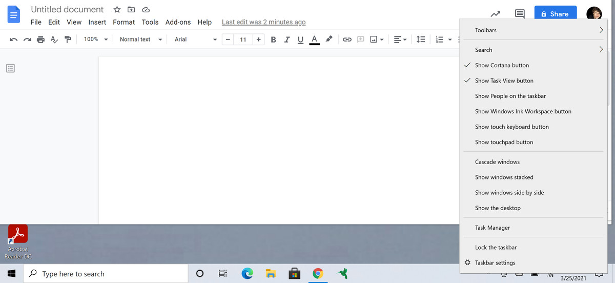
Task: Click the Share button
Action: [x=555, y=14]
